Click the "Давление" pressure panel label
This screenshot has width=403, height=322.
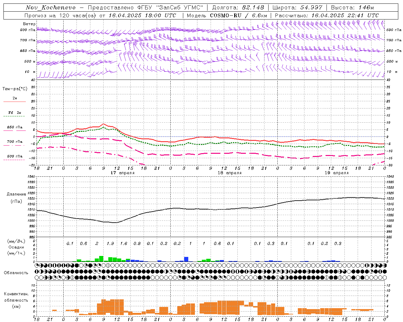click(x=16, y=194)
